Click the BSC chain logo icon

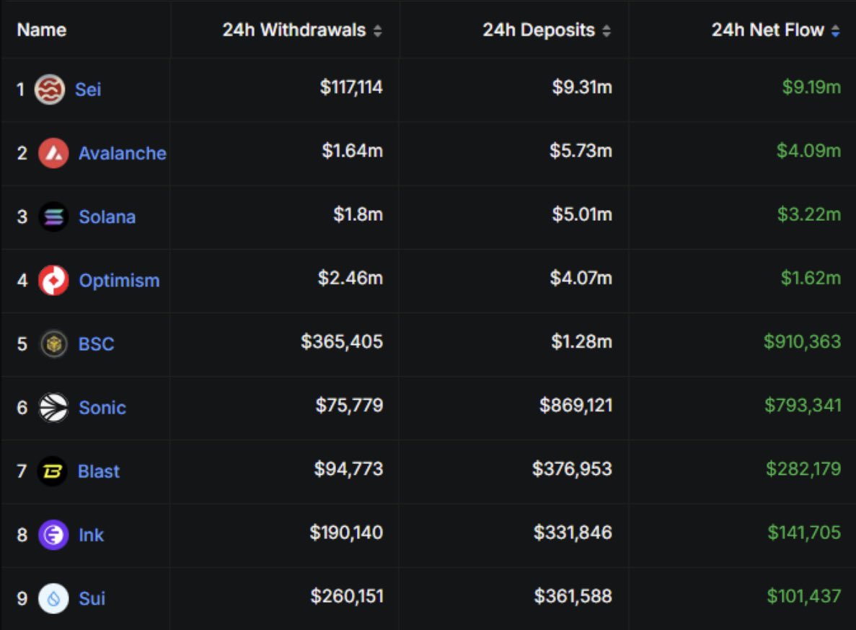pos(53,344)
